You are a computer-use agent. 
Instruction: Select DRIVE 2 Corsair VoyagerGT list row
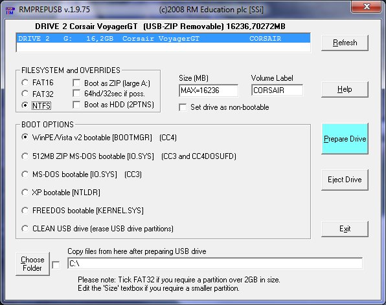(163, 39)
